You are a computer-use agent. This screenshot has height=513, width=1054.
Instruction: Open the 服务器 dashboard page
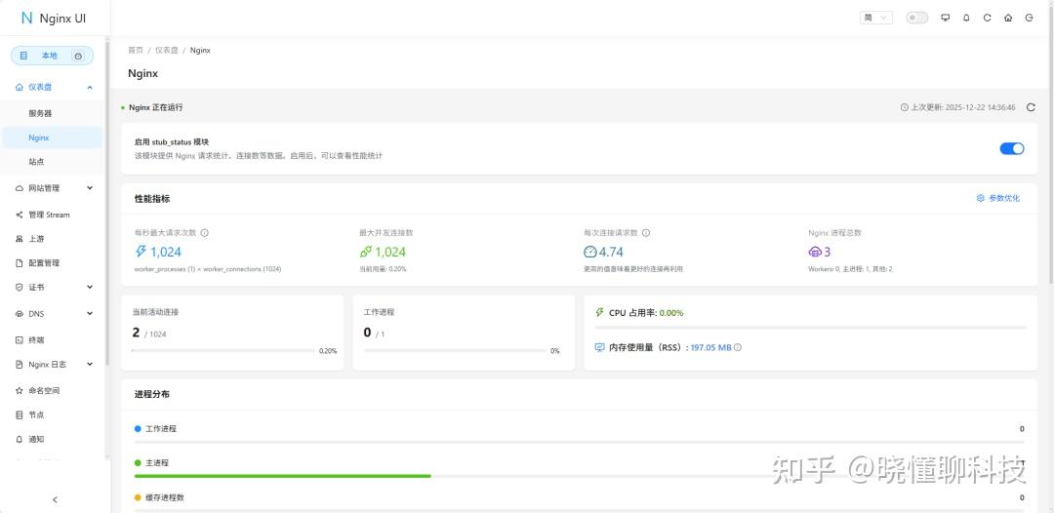click(x=54, y=113)
